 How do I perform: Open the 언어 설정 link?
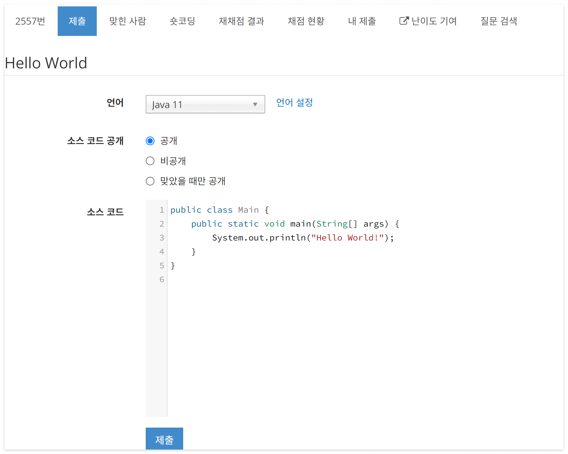pyautogui.click(x=294, y=102)
